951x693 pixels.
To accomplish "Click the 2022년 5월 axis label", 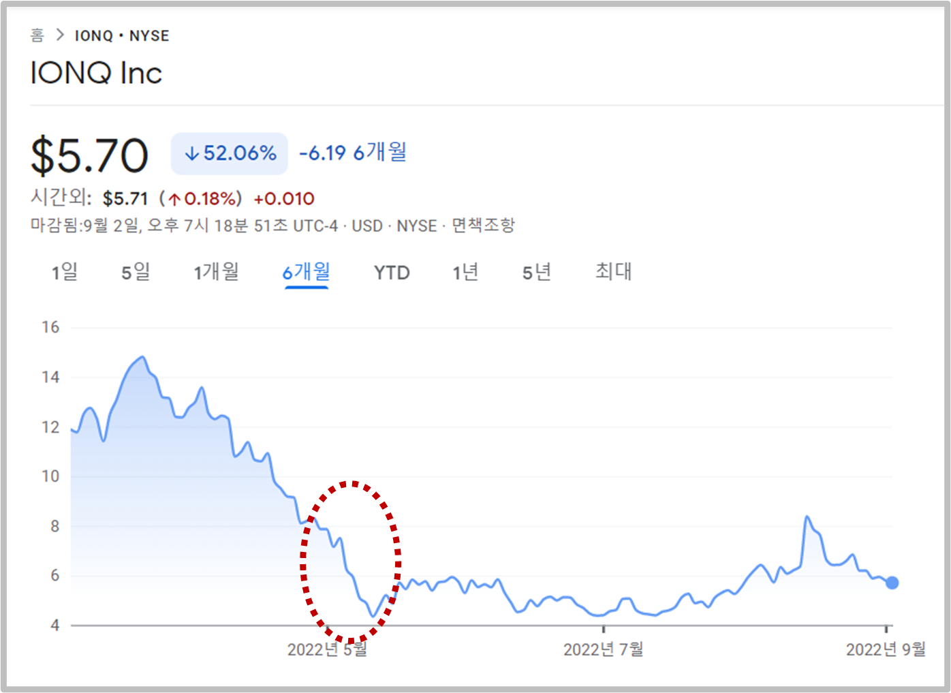I will pos(328,649).
